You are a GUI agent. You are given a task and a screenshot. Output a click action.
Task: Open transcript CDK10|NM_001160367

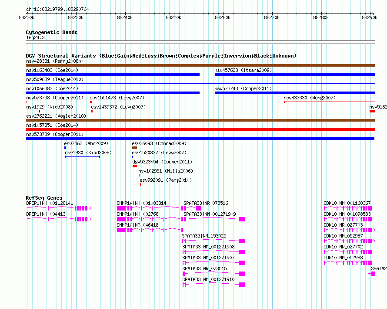(x=347, y=204)
